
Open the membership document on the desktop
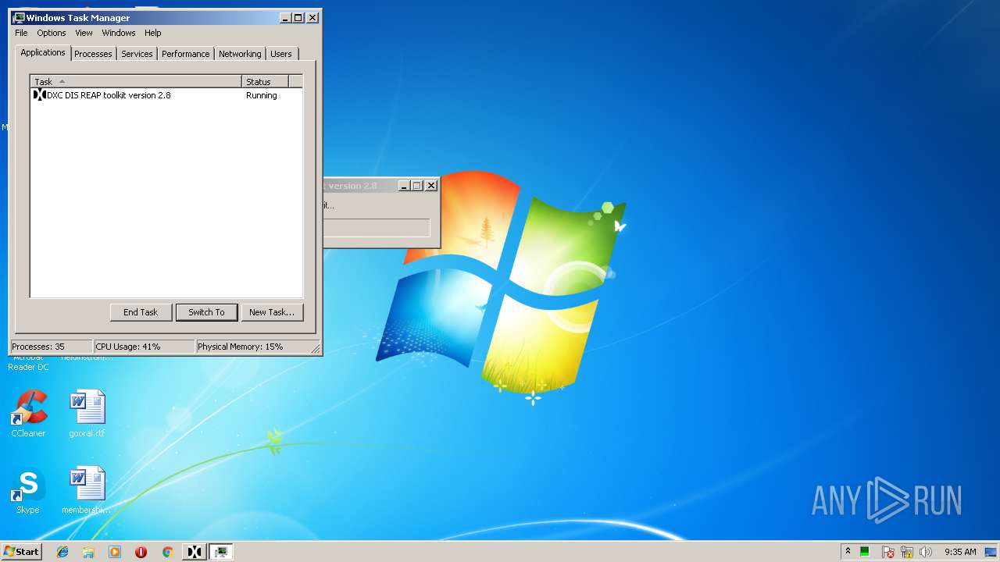87,491
